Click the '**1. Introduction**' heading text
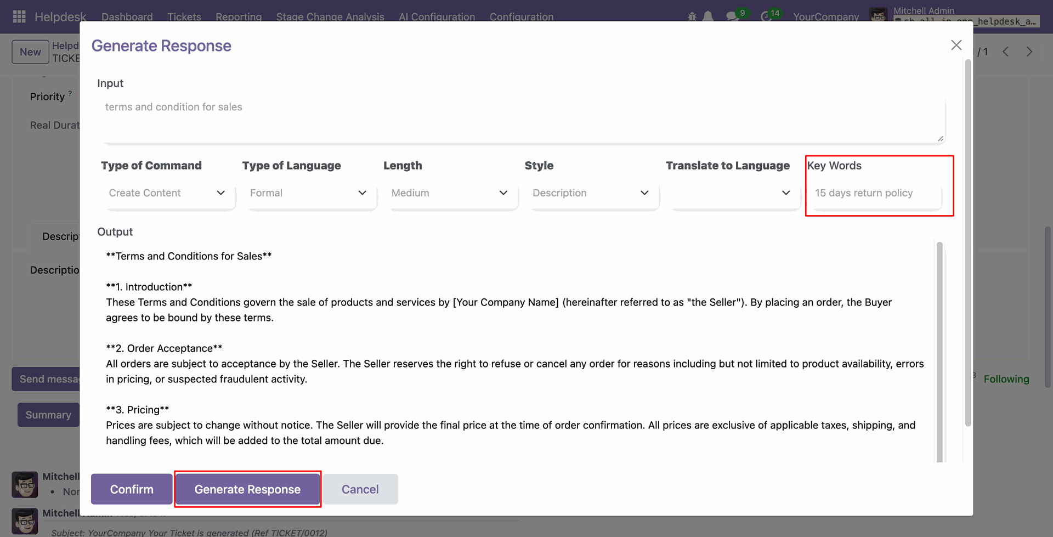 (149, 287)
